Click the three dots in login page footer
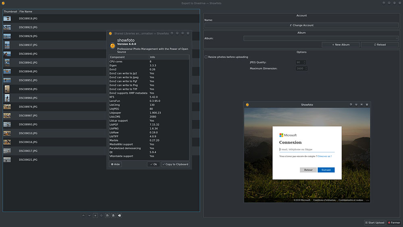 (367, 200)
